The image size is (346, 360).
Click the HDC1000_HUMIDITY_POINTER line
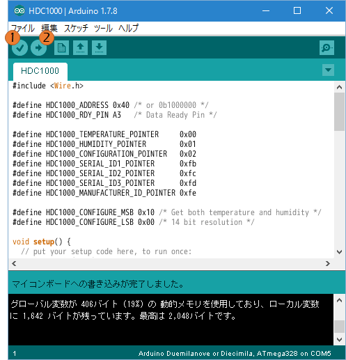tap(104, 144)
